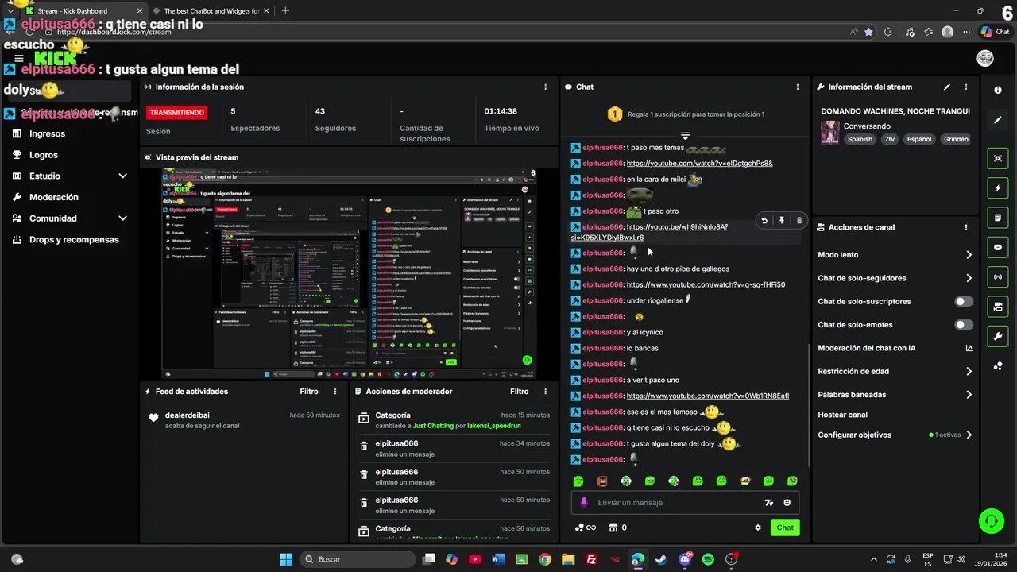The image size is (1017, 572).
Task: Open a new browser tab
Action: coord(285,11)
